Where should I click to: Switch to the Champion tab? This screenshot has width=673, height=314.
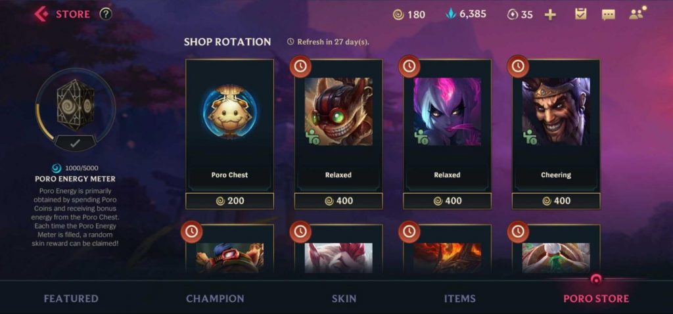(215, 298)
